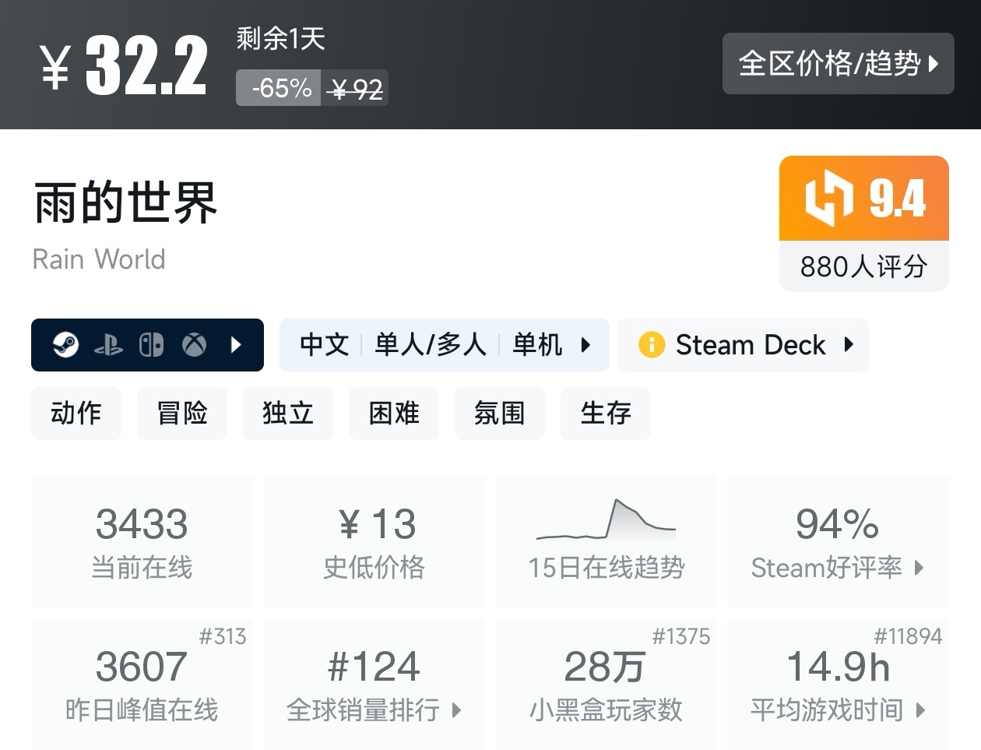Click the PlayStation platform icon
Image resolution: width=981 pixels, height=750 pixels.
point(109,344)
